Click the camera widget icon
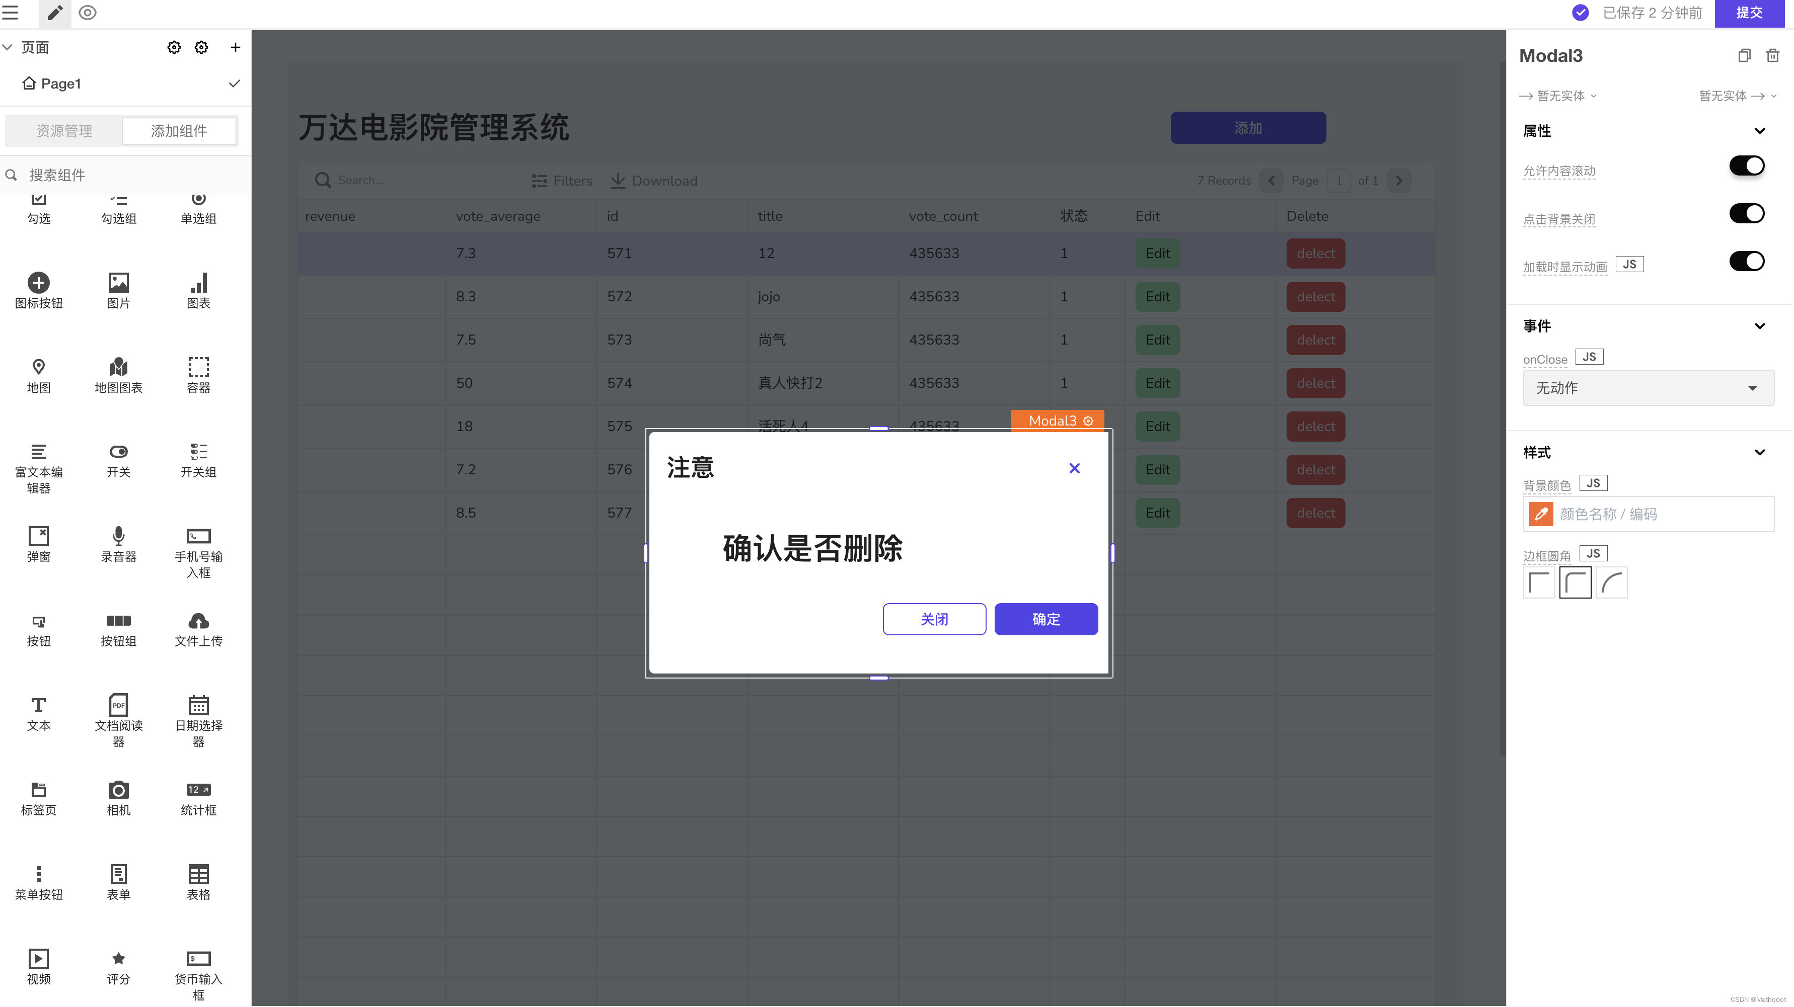The image size is (1794, 1007). click(118, 790)
